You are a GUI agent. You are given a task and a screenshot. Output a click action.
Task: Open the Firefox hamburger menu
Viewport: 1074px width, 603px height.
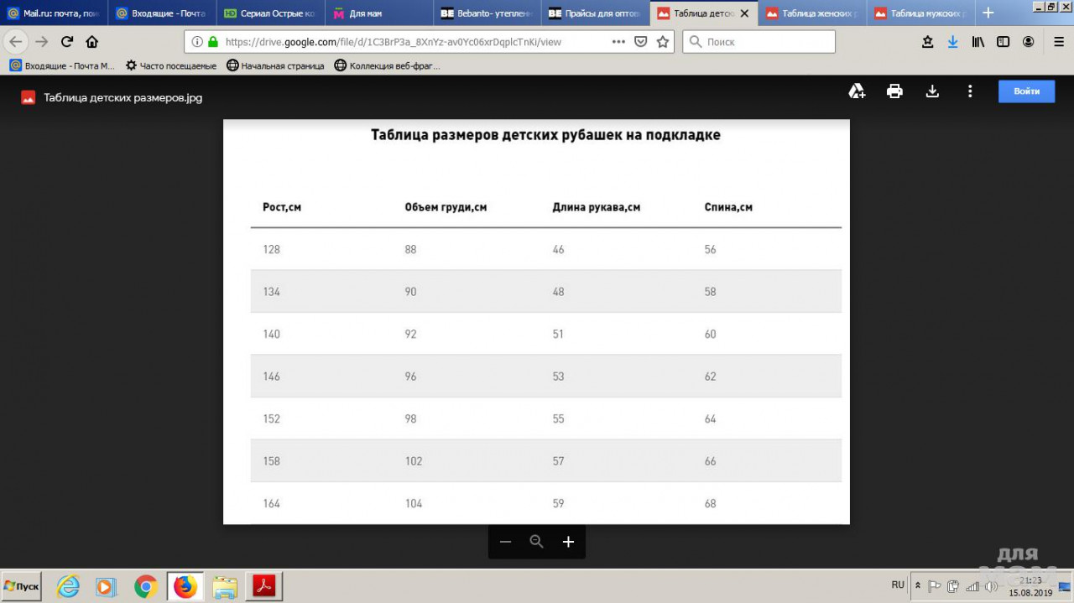click(x=1058, y=42)
